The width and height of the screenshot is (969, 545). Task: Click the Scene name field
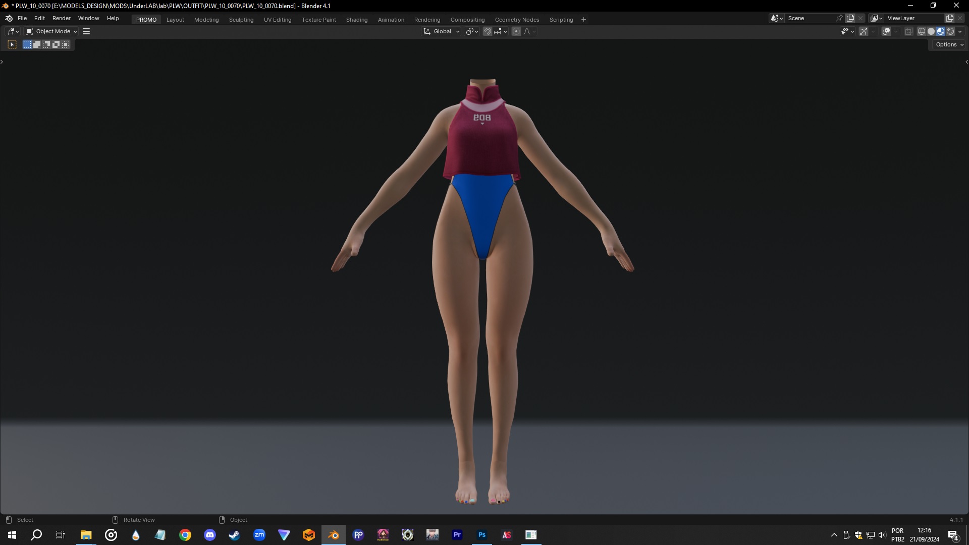[809, 18]
